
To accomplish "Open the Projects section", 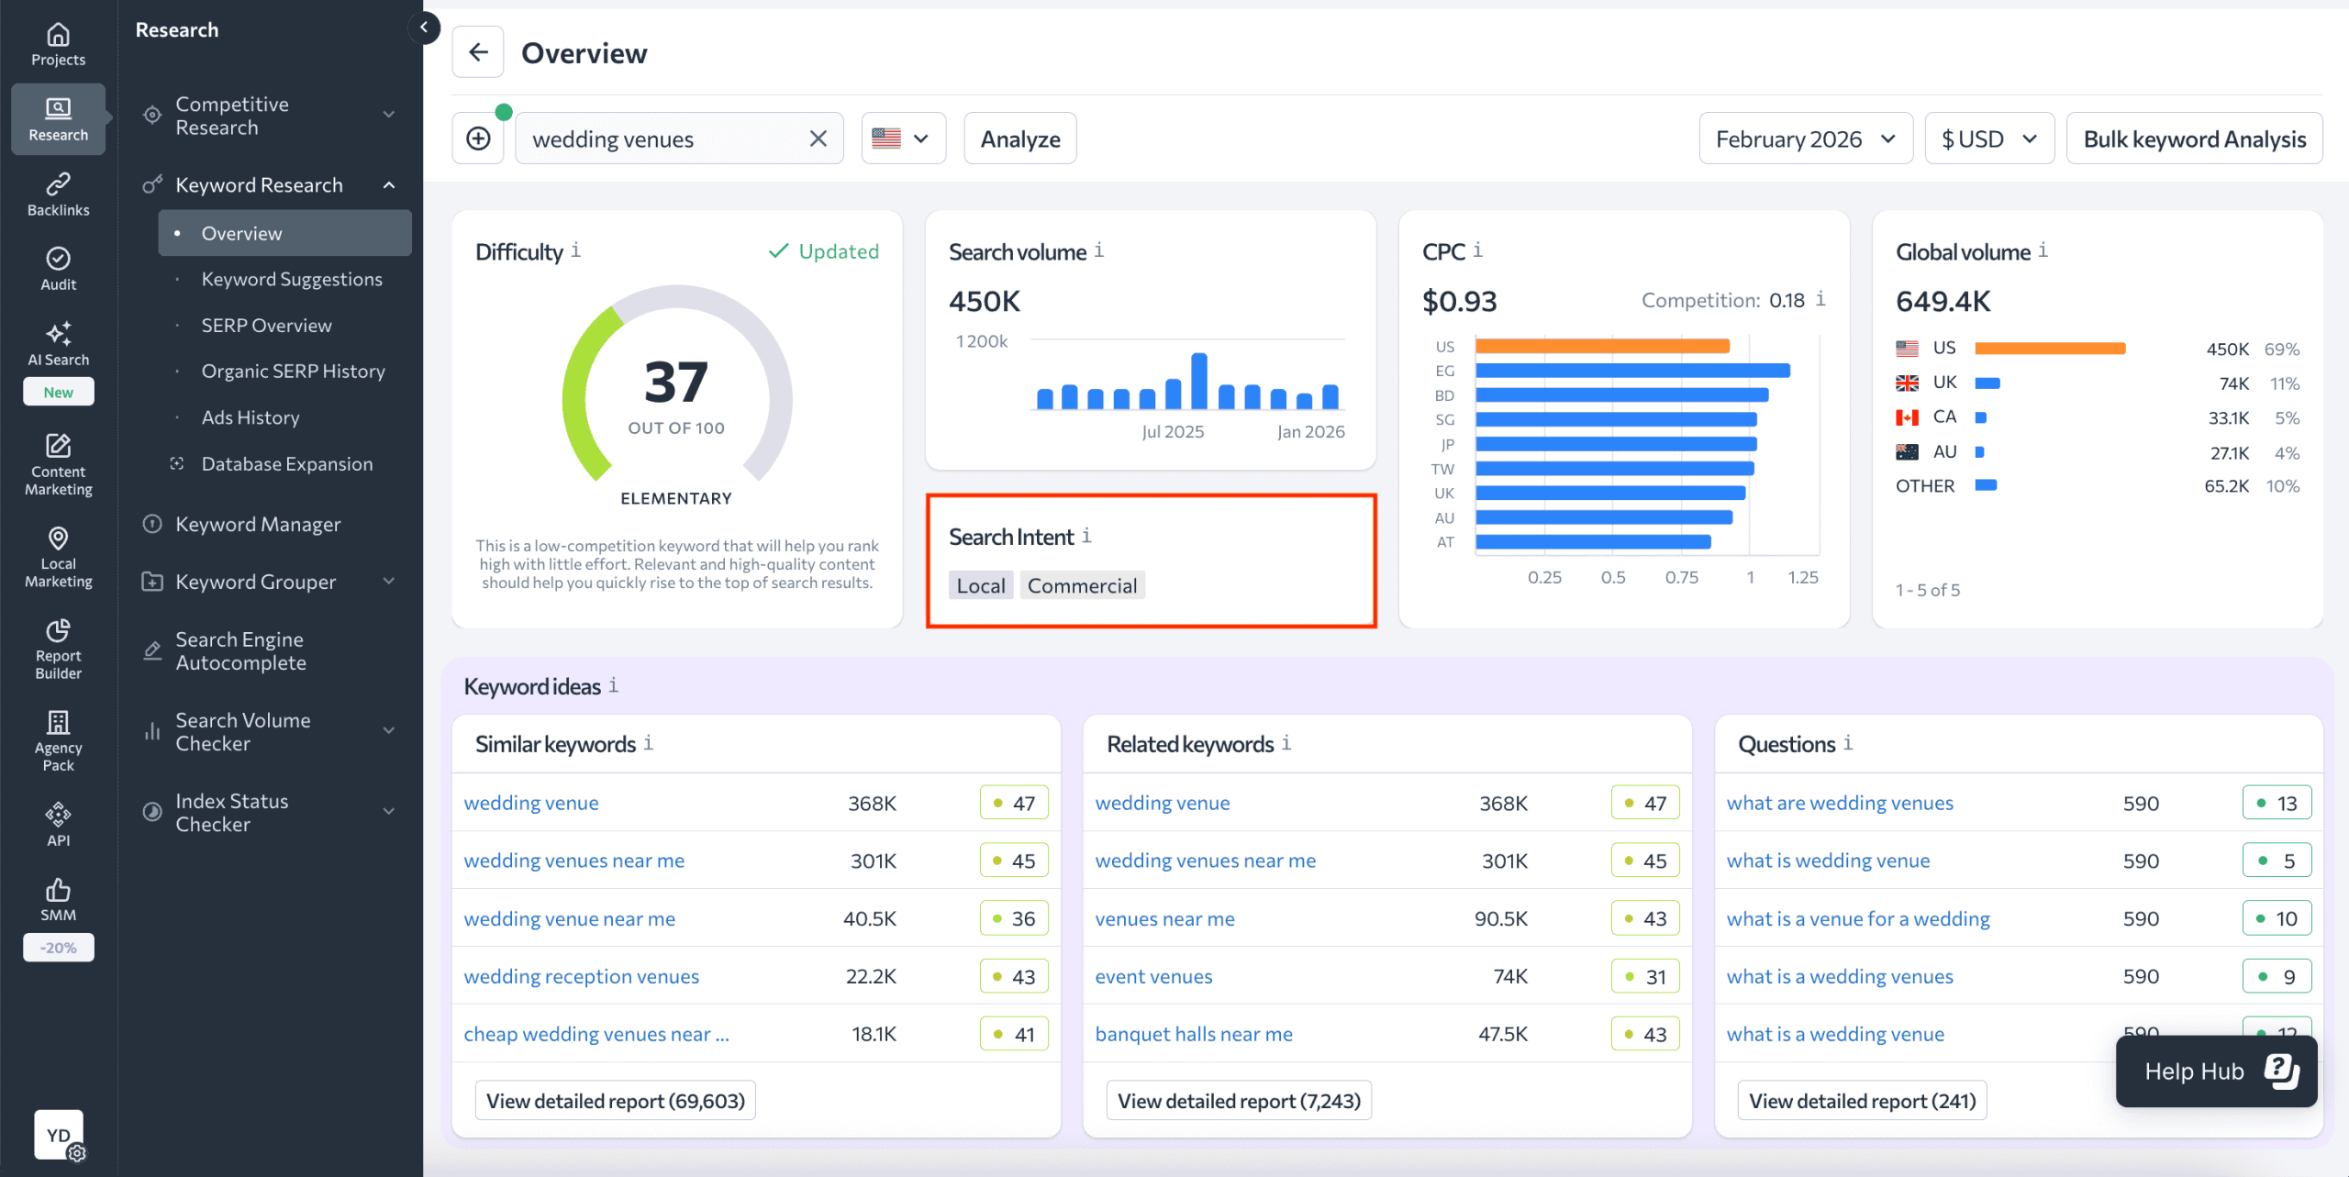I will (58, 43).
